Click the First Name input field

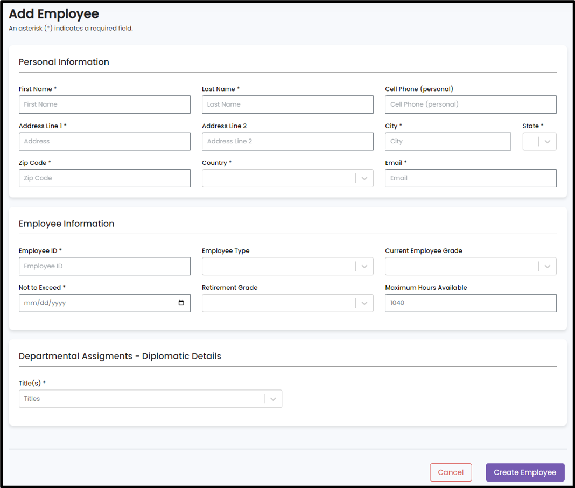[104, 104]
